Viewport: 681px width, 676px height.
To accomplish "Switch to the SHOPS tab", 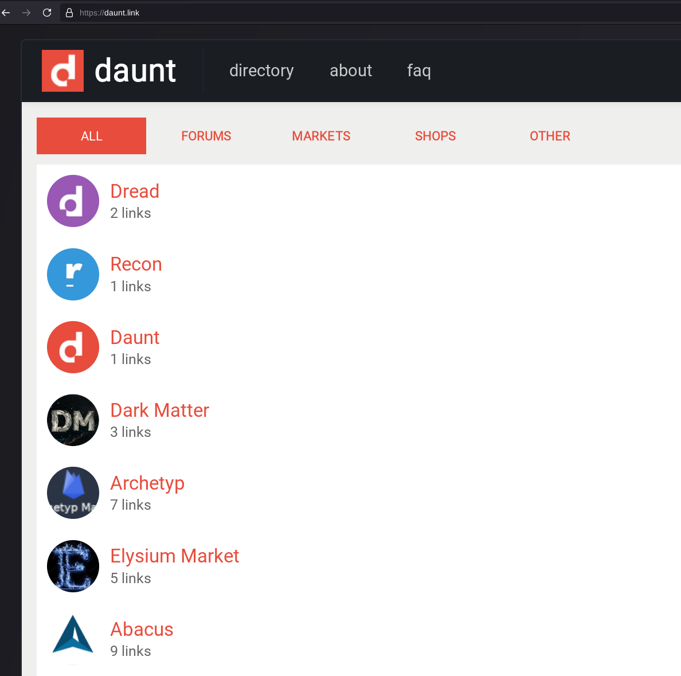I will pyautogui.click(x=435, y=136).
